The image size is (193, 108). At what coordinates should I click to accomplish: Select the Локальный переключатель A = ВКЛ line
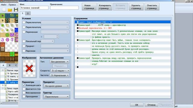[x=123, y=28]
